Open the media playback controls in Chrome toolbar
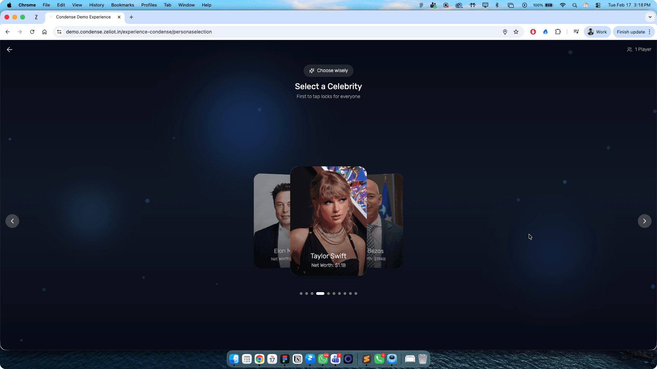Screen dimensions: 657x369 pyautogui.click(x=576, y=32)
